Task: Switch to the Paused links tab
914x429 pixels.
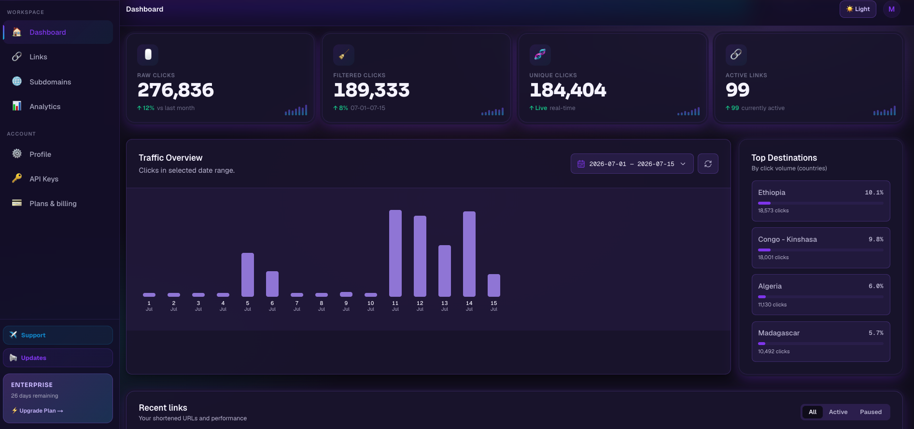Action: [871, 412]
